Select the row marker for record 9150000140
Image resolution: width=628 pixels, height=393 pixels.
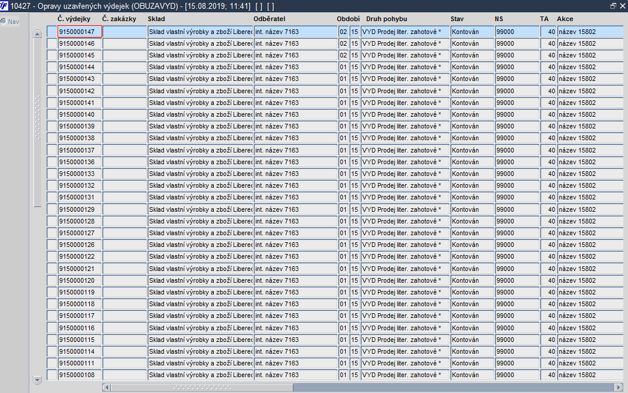point(52,114)
